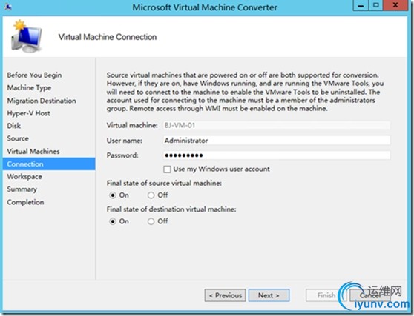Select the Source step
The width and height of the screenshot is (414, 316).
[x=18, y=138]
